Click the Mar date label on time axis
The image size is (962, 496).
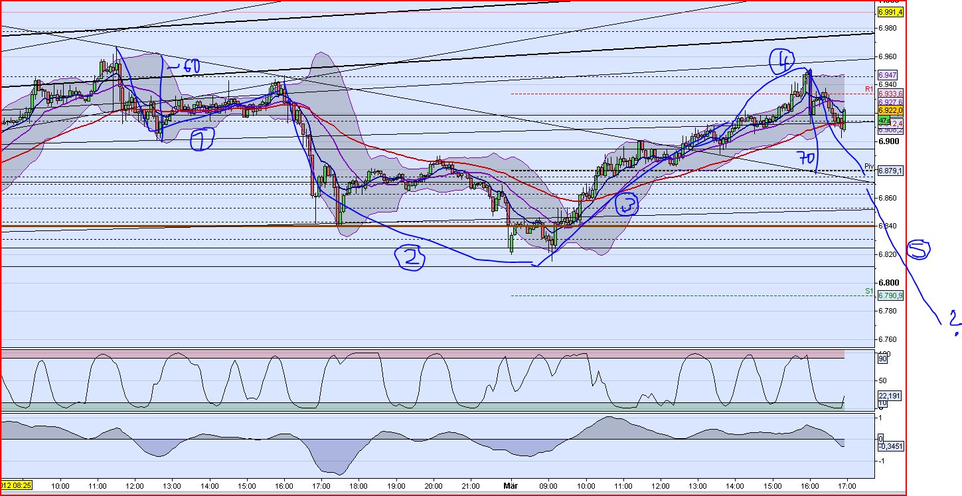(x=510, y=485)
